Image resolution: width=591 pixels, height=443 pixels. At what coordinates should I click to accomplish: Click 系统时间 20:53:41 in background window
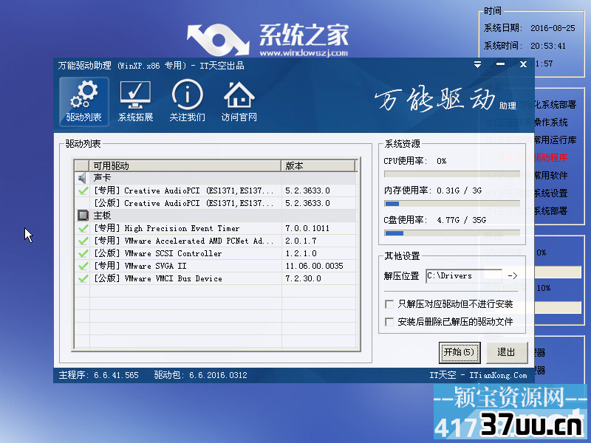coord(525,46)
